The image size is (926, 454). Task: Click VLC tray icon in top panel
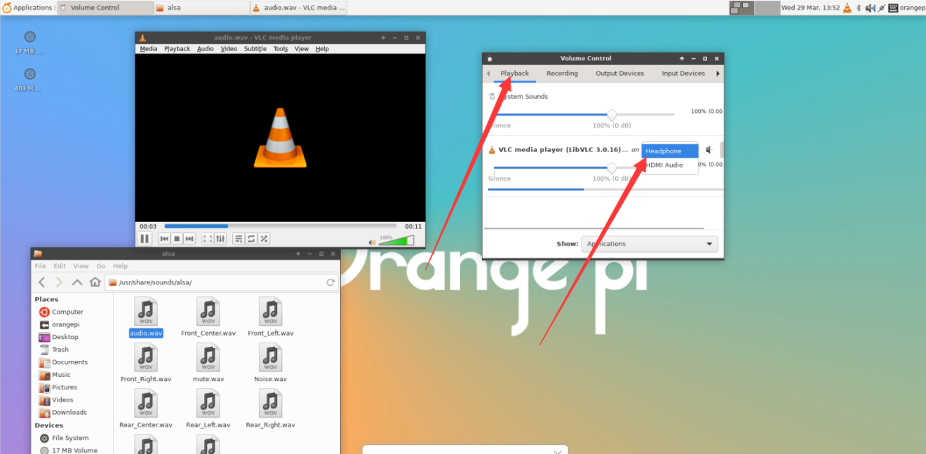tap(847, 8)
